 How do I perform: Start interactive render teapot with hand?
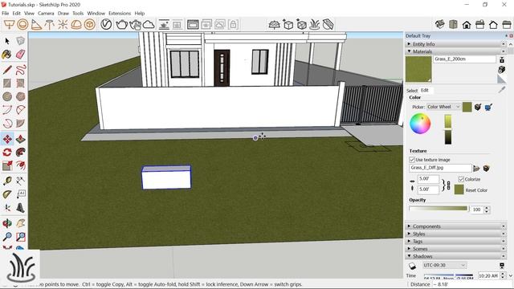click(x=135, y=25)
